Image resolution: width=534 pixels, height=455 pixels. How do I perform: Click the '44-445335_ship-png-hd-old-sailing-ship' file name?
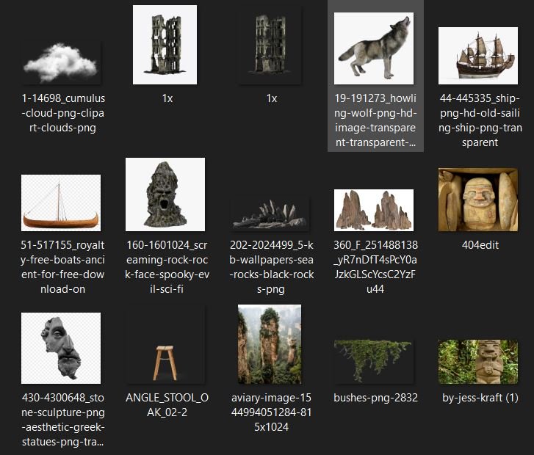pos(480,120)
